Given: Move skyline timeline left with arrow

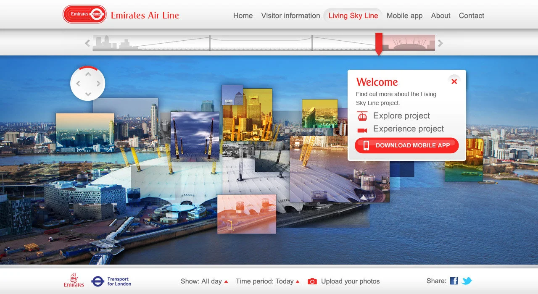Looking at the screenshot, I should pyautogui.click(x=87, y=43).
